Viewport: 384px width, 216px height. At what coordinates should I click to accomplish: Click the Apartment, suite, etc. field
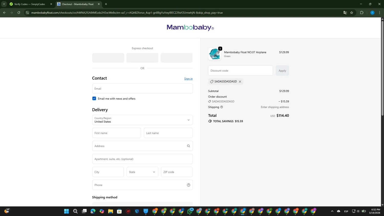coord(142,159)
